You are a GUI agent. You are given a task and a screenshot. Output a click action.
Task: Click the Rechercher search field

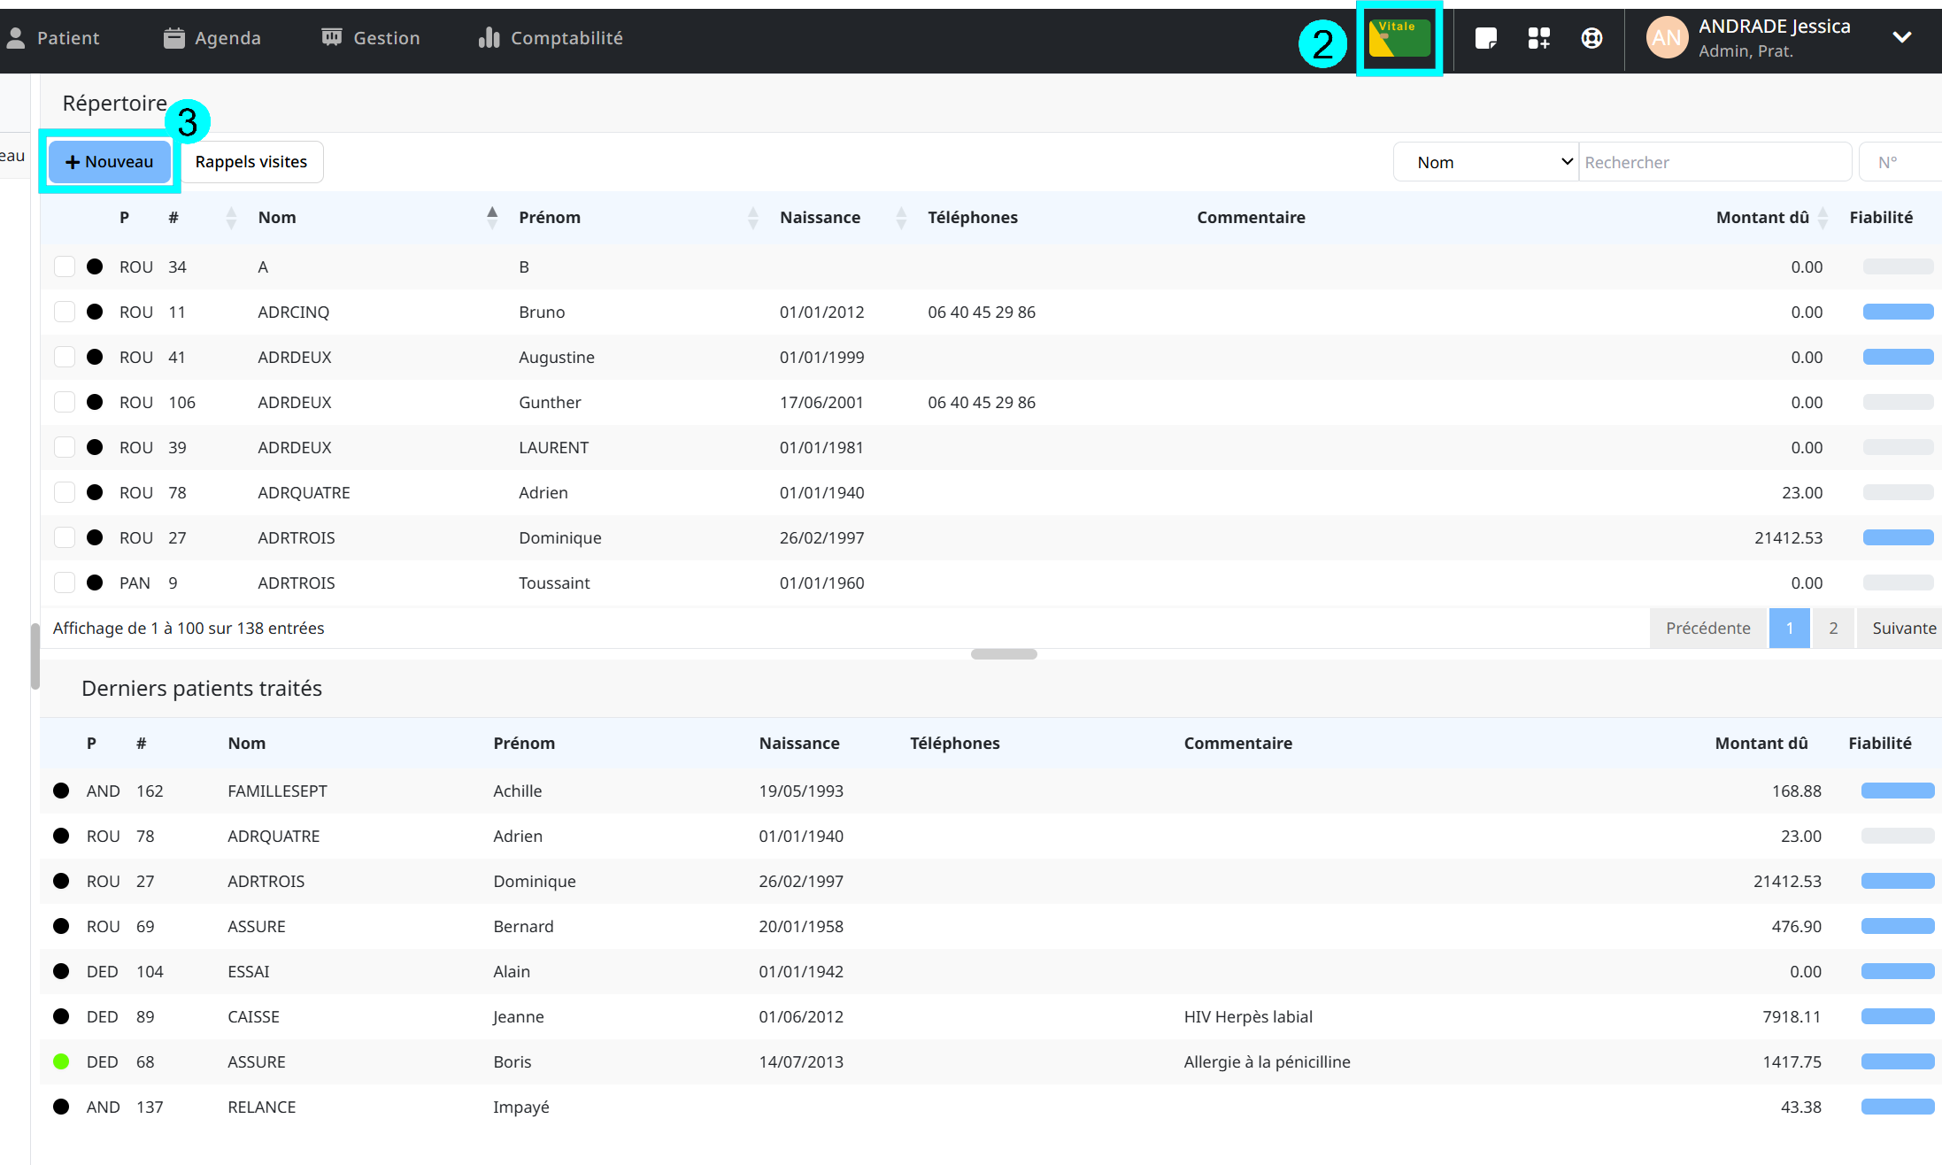coord(1714,162)
